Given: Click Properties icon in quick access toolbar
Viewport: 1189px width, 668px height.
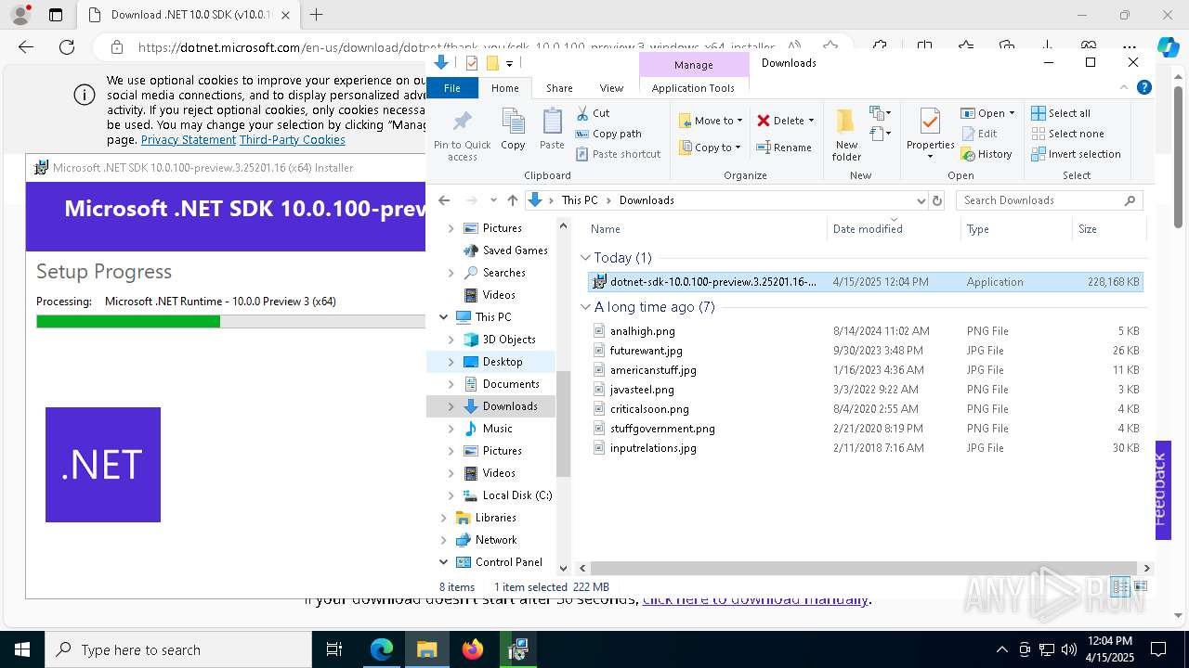Looking at the screenshot, I should (472, 63).
